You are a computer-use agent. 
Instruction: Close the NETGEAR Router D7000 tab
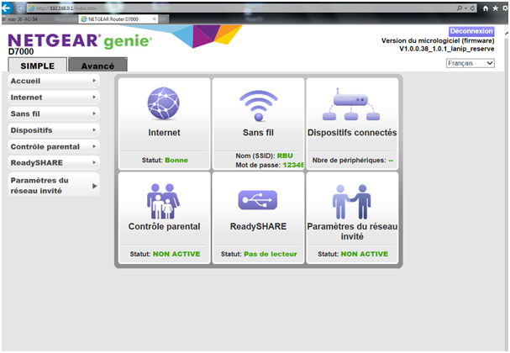point(154,18)
